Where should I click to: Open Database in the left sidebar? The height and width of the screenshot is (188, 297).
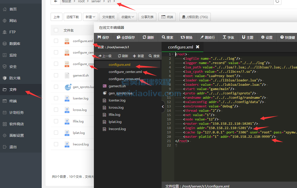(15, 44)
